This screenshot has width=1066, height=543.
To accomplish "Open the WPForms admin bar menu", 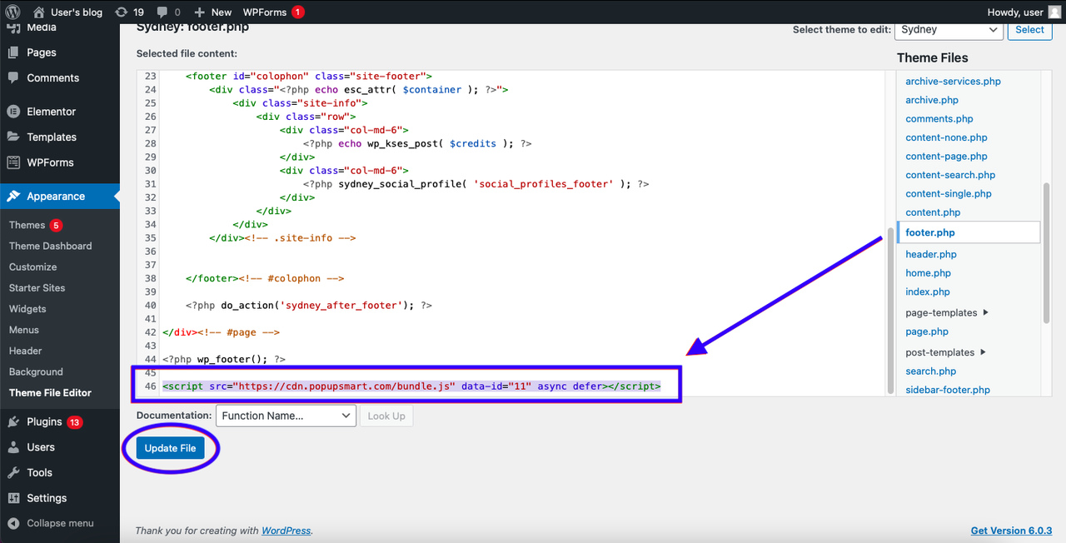I will [273, 12].
